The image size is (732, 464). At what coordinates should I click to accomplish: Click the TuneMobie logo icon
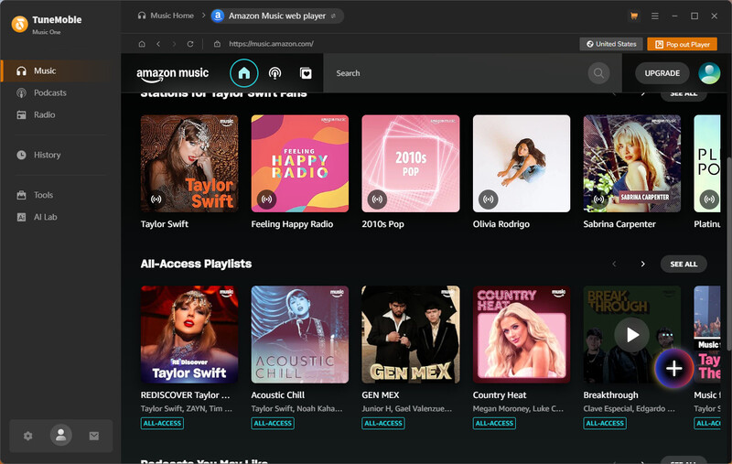click(19, 24)
